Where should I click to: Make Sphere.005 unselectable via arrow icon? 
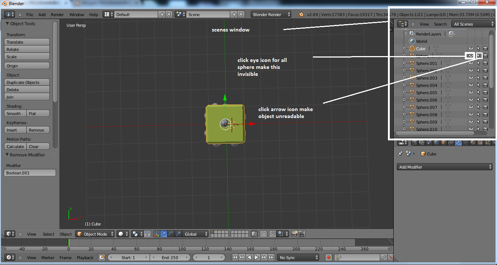coord(478,92)
